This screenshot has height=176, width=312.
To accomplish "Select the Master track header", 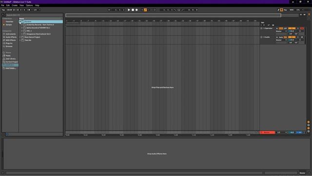I will coord(268,132).
